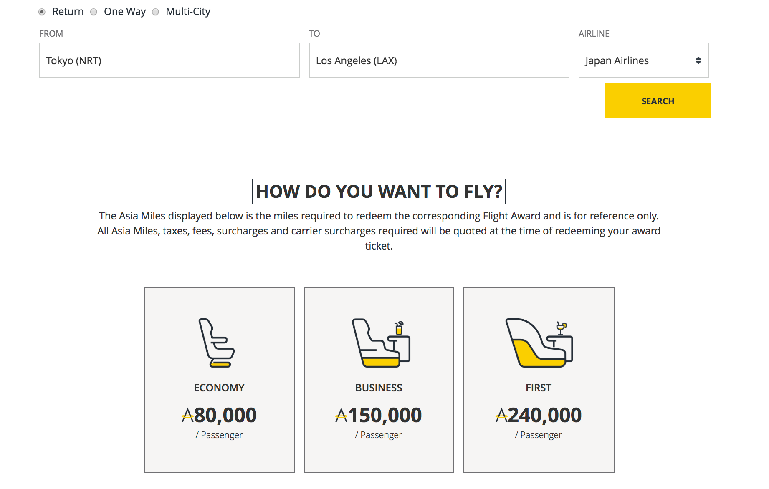Image resolution: width=769 pixels, height=489 pixels.
Task: Click the Airline dropdown up-down arrows
Action: [698, 60]
